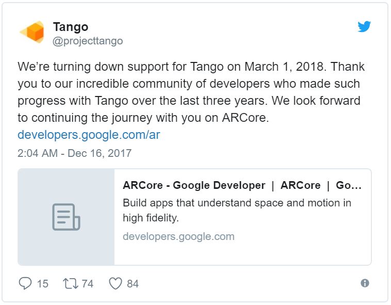Open the tweet info icon
Viewport: 391px width, 305px height.
[365, 283]
